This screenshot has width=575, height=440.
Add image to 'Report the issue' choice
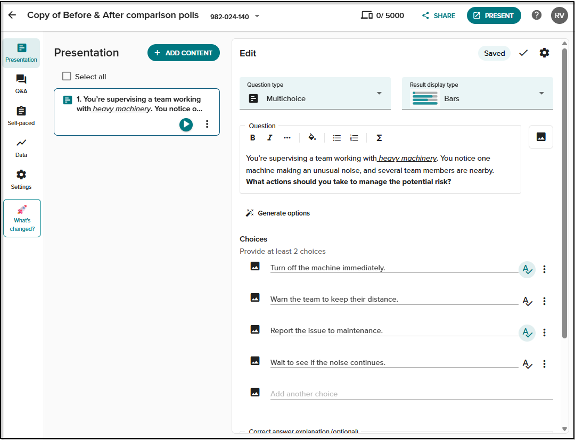(x=255, y=329)
